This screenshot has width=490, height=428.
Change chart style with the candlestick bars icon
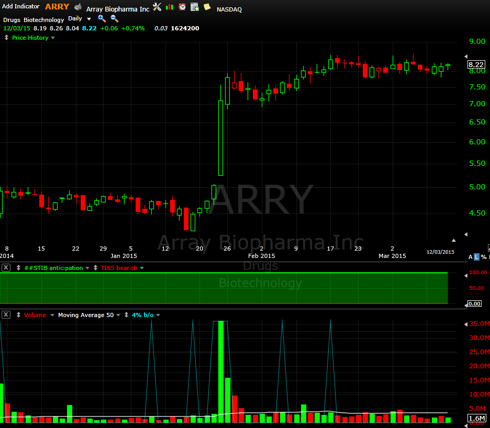(x=170, y=7)
